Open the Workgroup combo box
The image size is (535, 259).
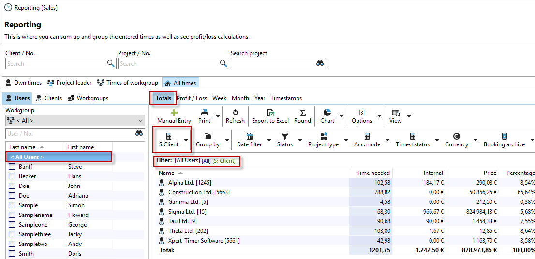75,121
